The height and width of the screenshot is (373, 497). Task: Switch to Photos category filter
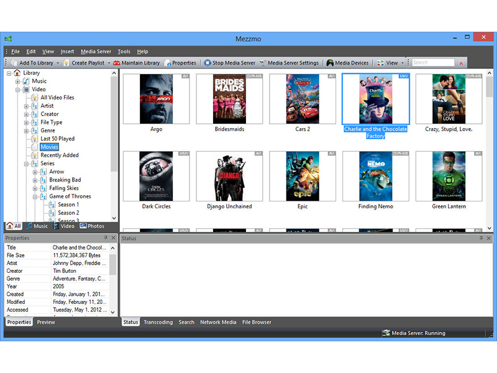pos(92,226)
